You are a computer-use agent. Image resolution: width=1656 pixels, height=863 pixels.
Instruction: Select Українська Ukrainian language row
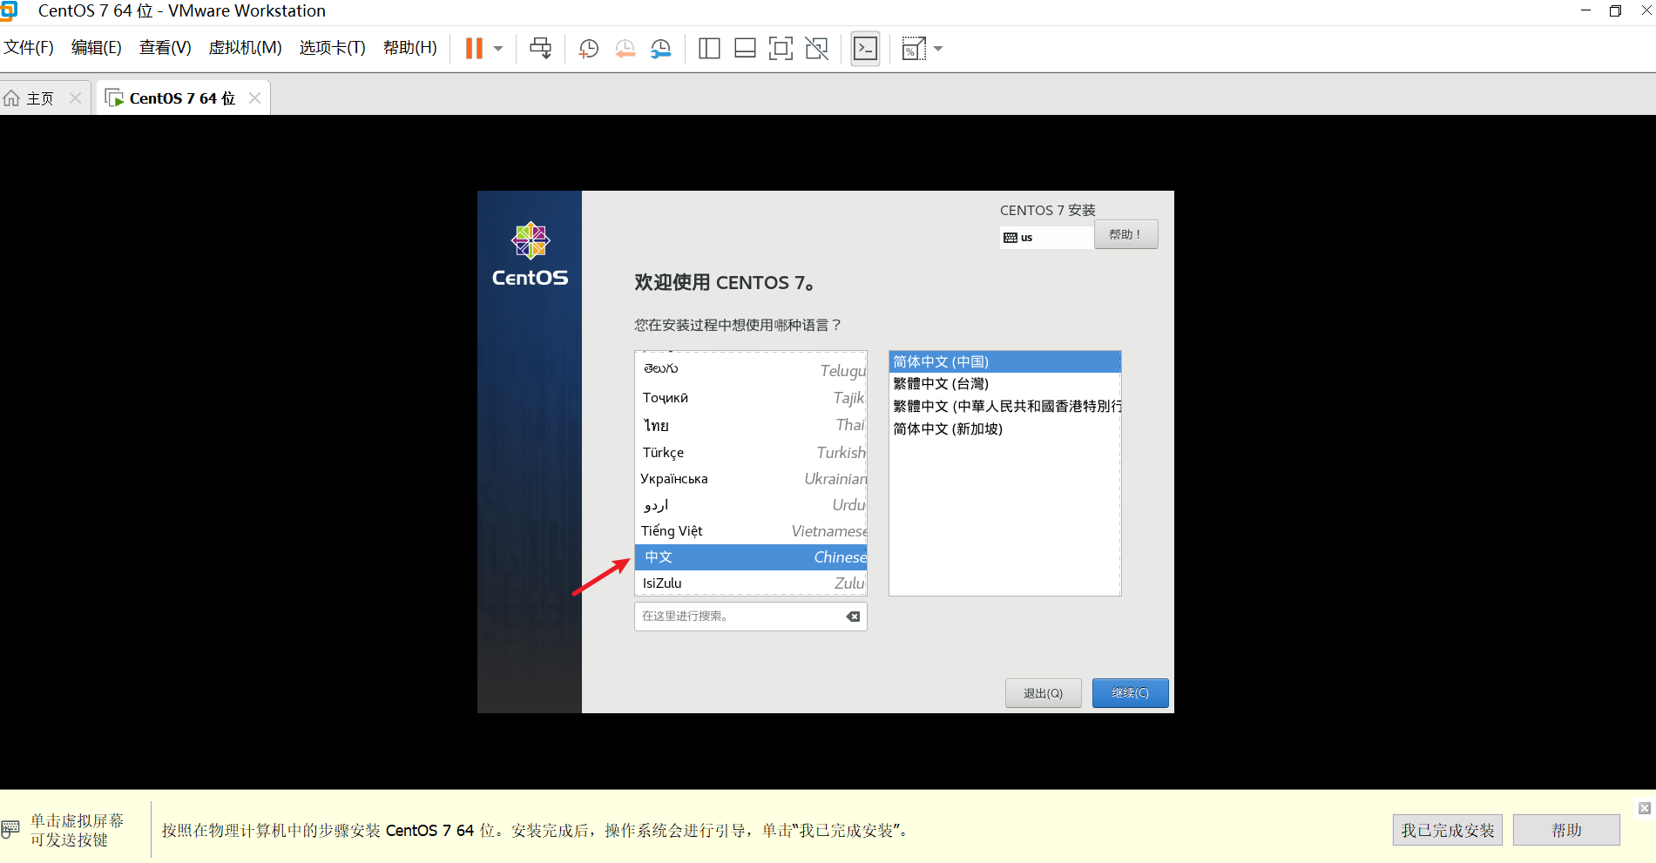tap(751, 479)
